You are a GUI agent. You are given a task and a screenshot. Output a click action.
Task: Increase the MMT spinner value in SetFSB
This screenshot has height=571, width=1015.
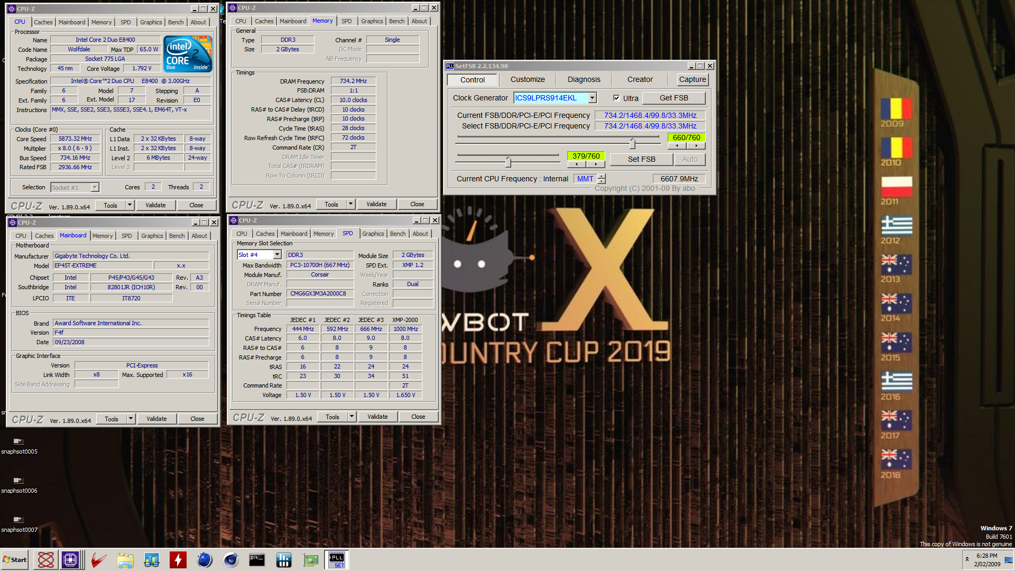pos(602,176)
